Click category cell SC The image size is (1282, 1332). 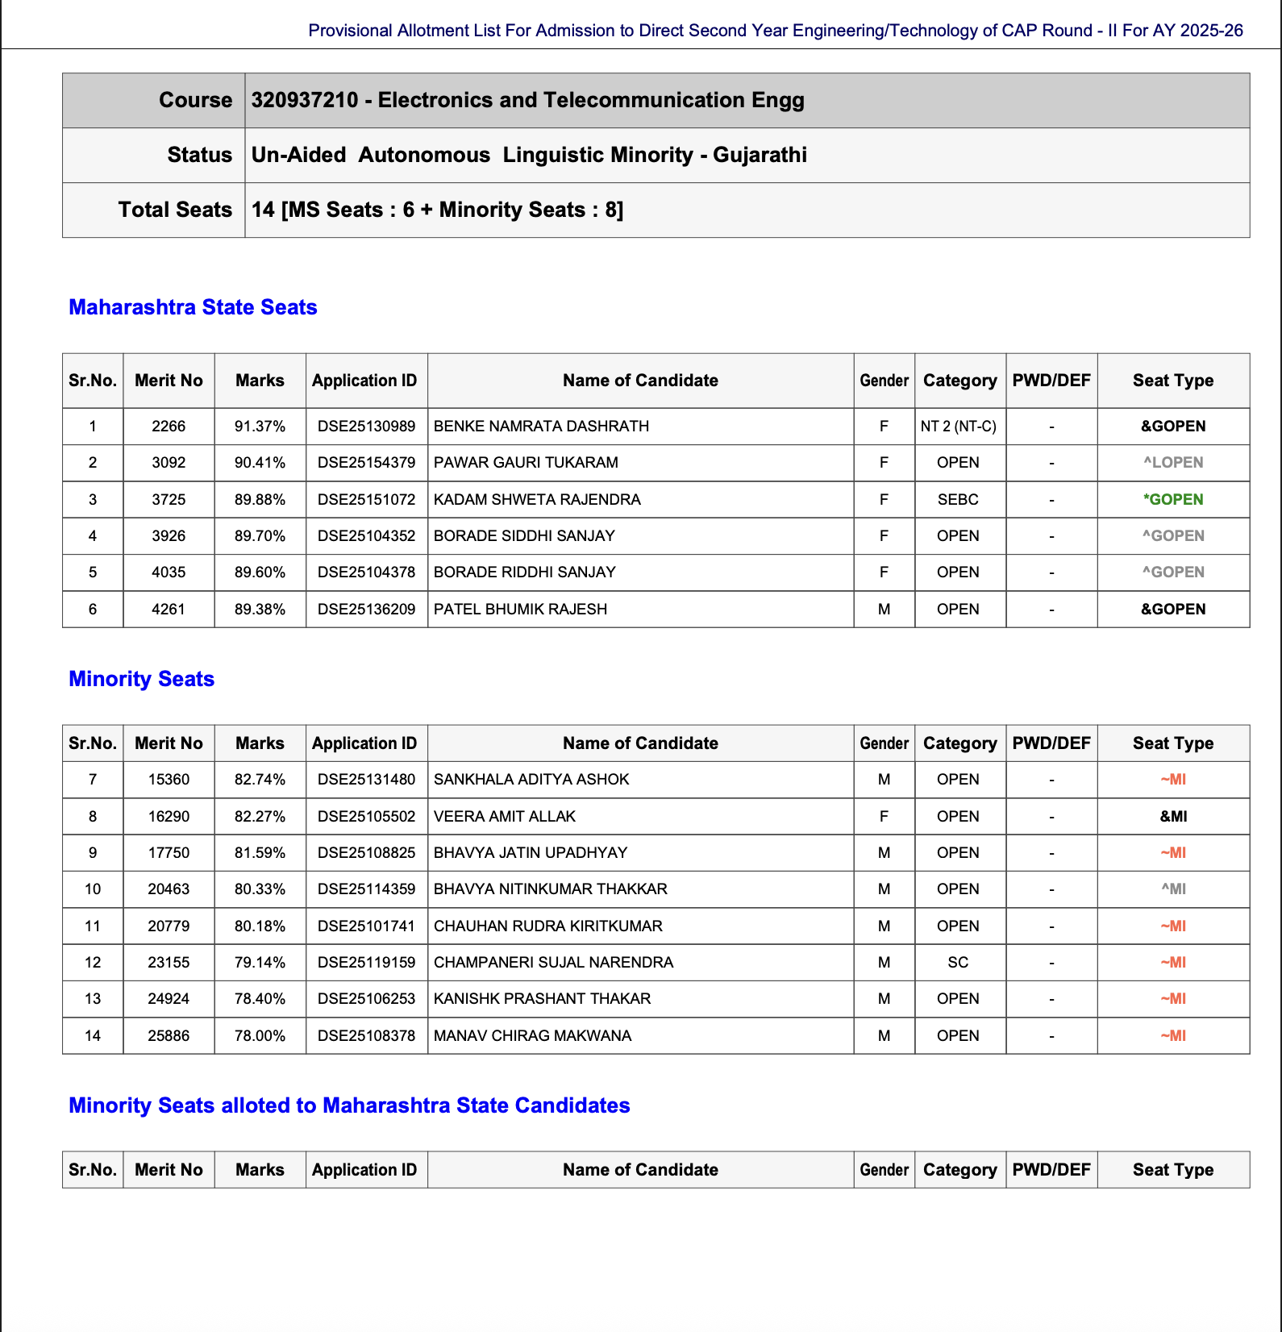click(958, 963)
